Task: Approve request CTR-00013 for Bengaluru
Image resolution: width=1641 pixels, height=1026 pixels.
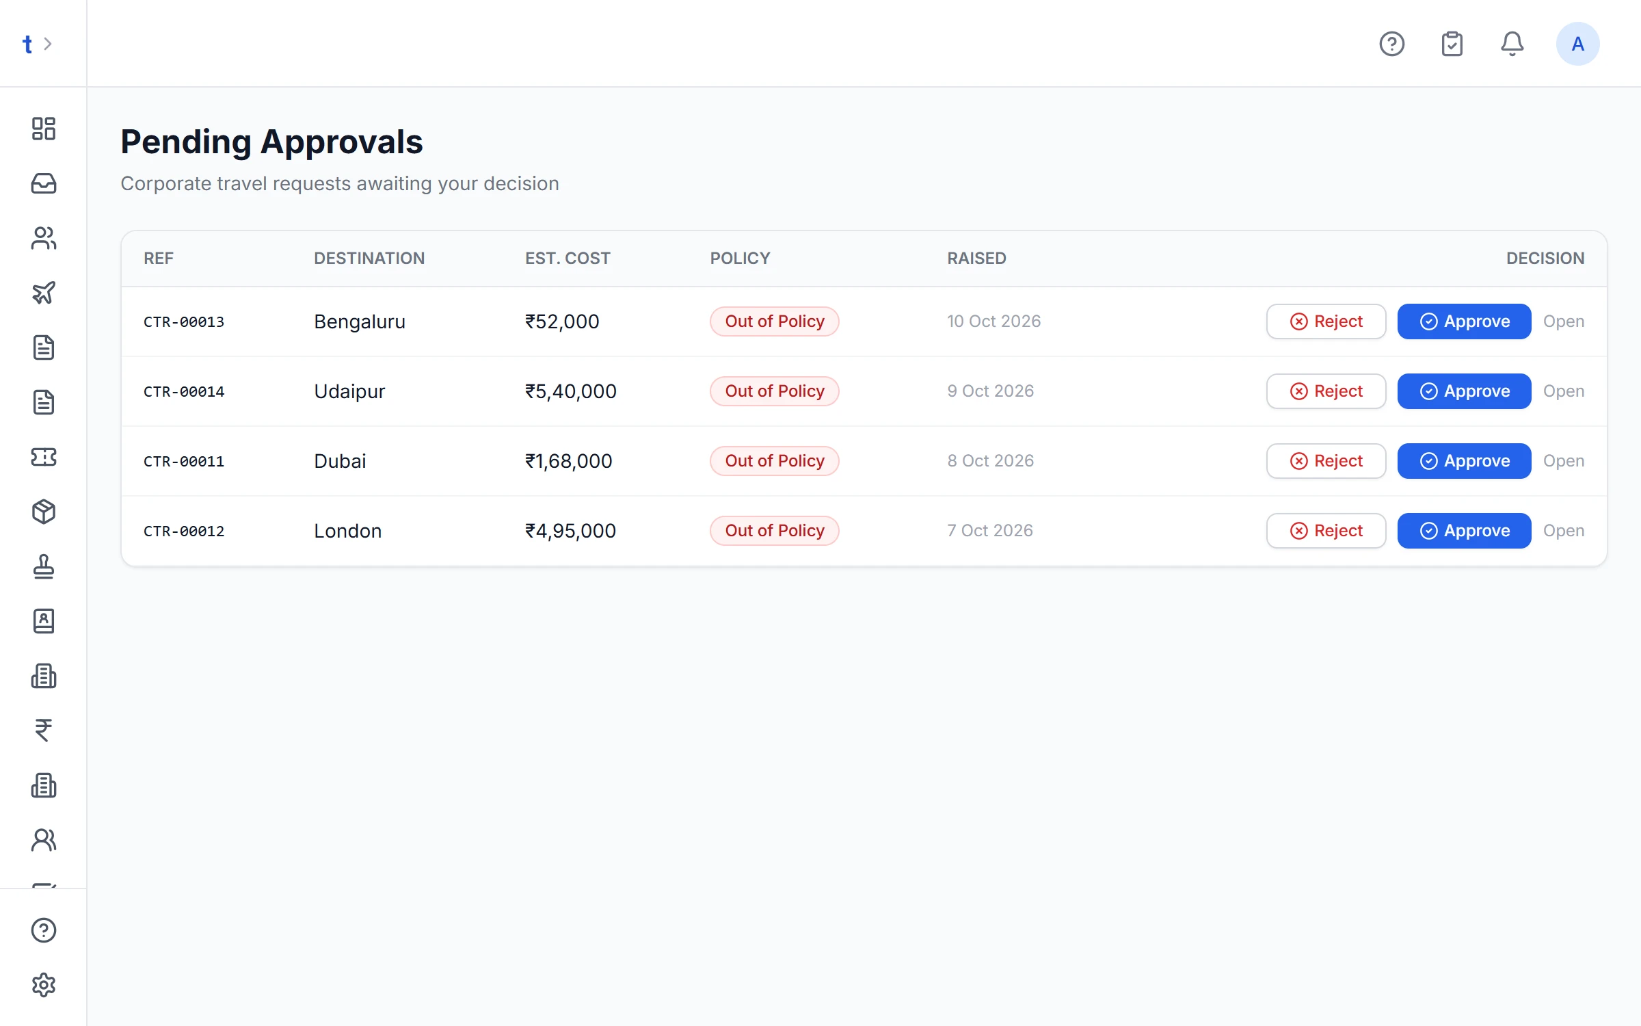Action: (1464, 321)
